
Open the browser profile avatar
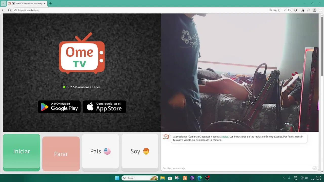tap(315, 10)
